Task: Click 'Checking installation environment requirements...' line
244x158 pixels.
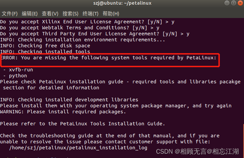Action: coord(83,40)
